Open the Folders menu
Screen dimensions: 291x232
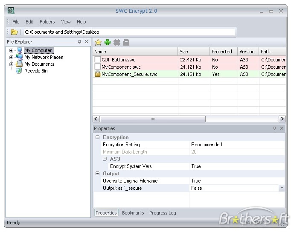pos(47,22)
